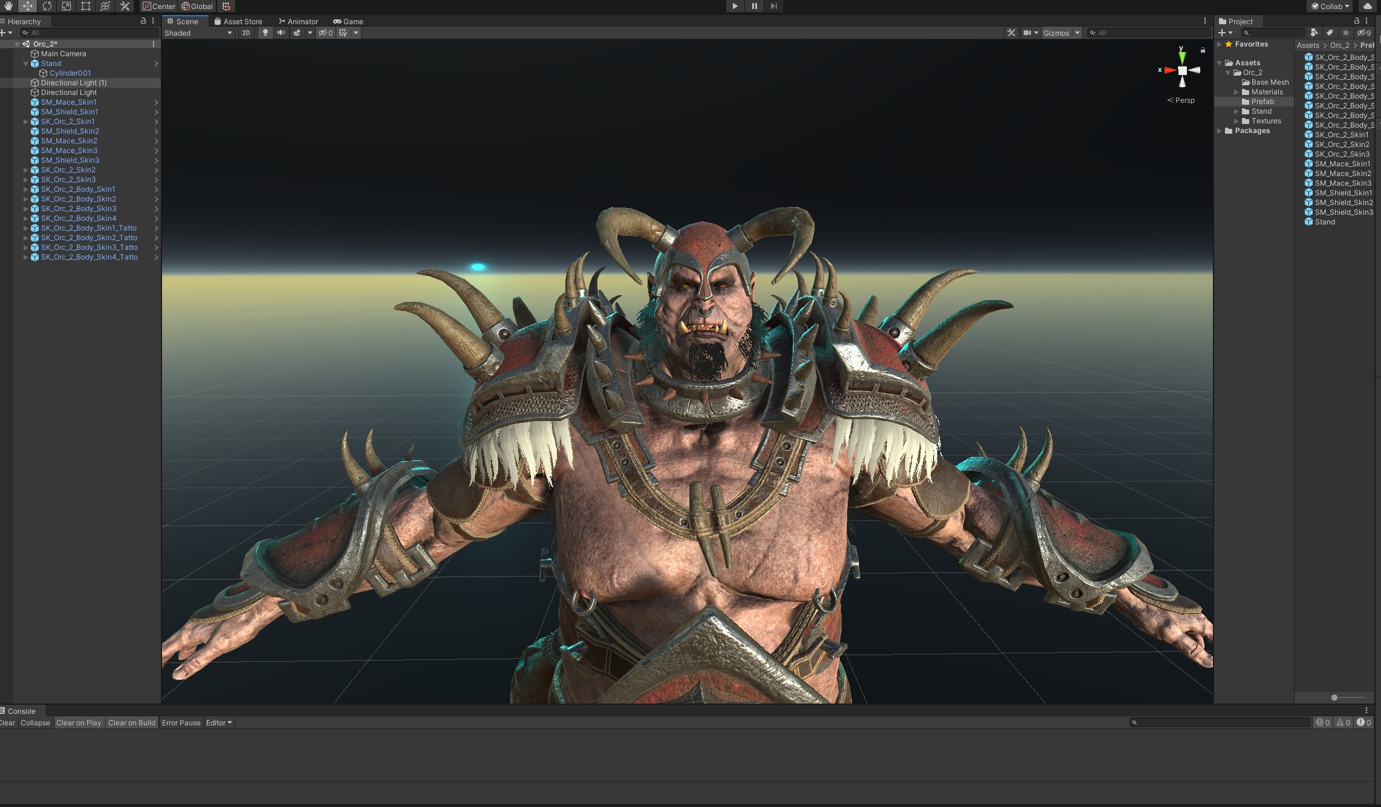The height and width of the screenshot is (807, 1381).
Task: Collapse the Stand object in Hierarchy
Action: (x=25, y=64)
